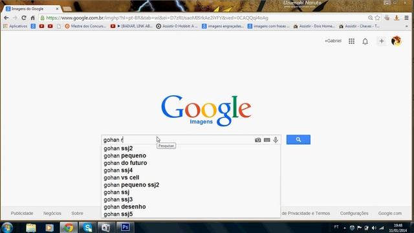Choose the plain gohan ssj suggestion
Screen dimensions: 414x233
191,192
